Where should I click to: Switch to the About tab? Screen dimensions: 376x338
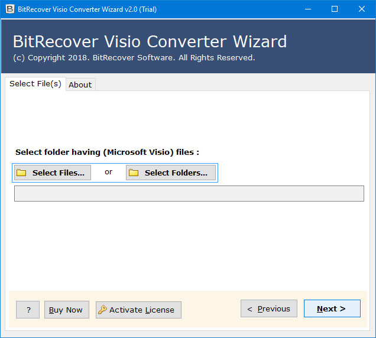[80, 84]
